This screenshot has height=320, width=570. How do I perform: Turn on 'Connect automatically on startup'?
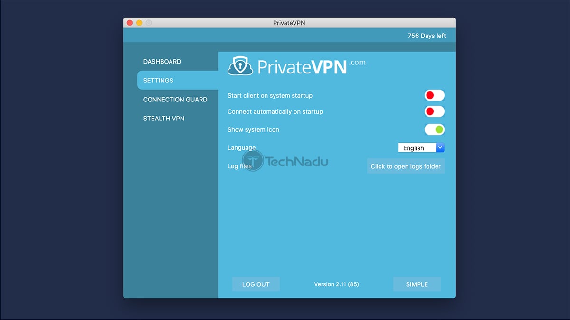click(x=434, y=111)
